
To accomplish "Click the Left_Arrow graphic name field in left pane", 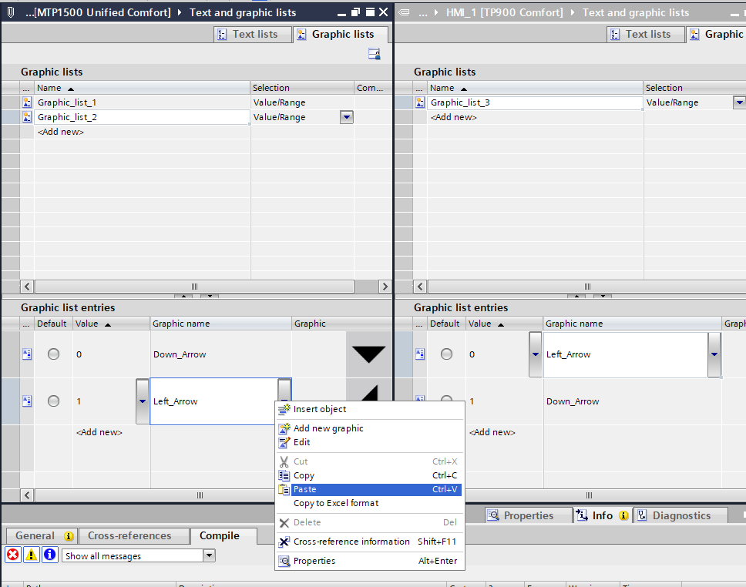I will coord(213,401).
